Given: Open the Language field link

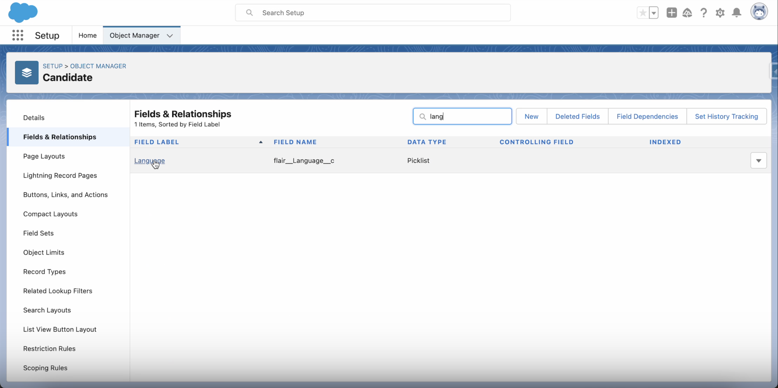Looking at the screenshot, I should tap(149, 160).
